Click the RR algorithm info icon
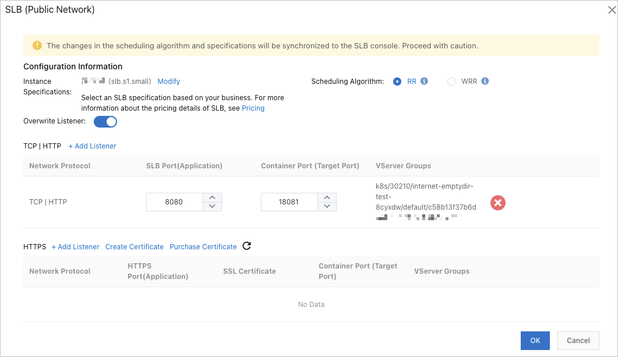This screenshot has width=618, height=357. 424,82
